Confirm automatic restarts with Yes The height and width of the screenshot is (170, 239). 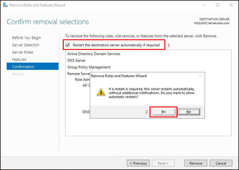click(164, 112)
